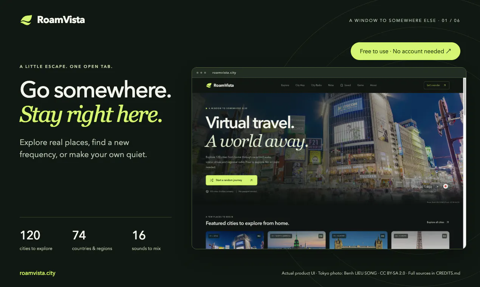The image size is (480, 287).
Task: Click the Go somewhere. headline
Action: [96, 91]
